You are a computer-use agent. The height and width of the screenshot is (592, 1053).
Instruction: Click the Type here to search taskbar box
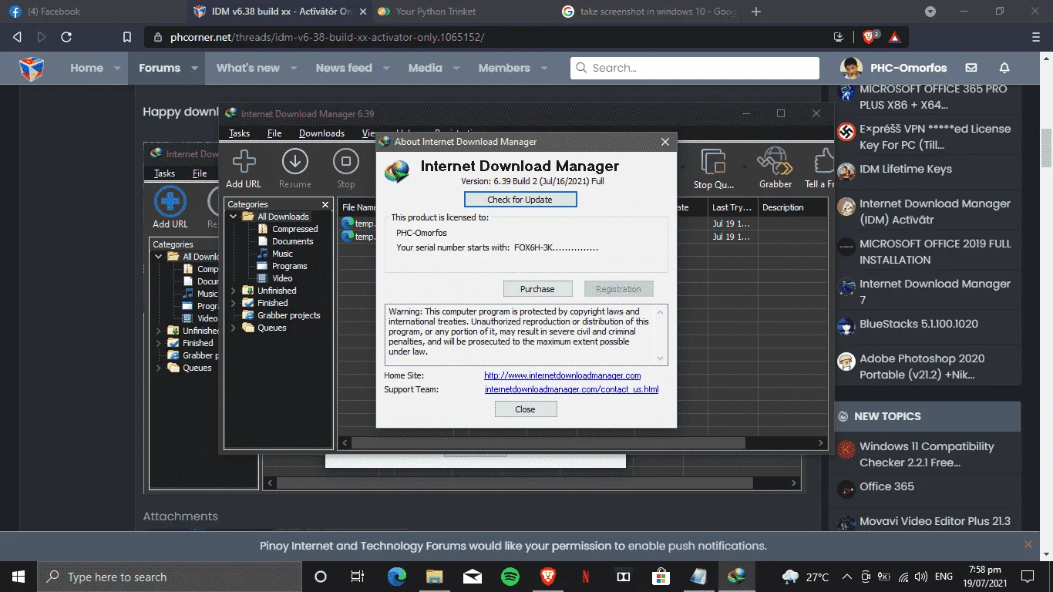169,577
